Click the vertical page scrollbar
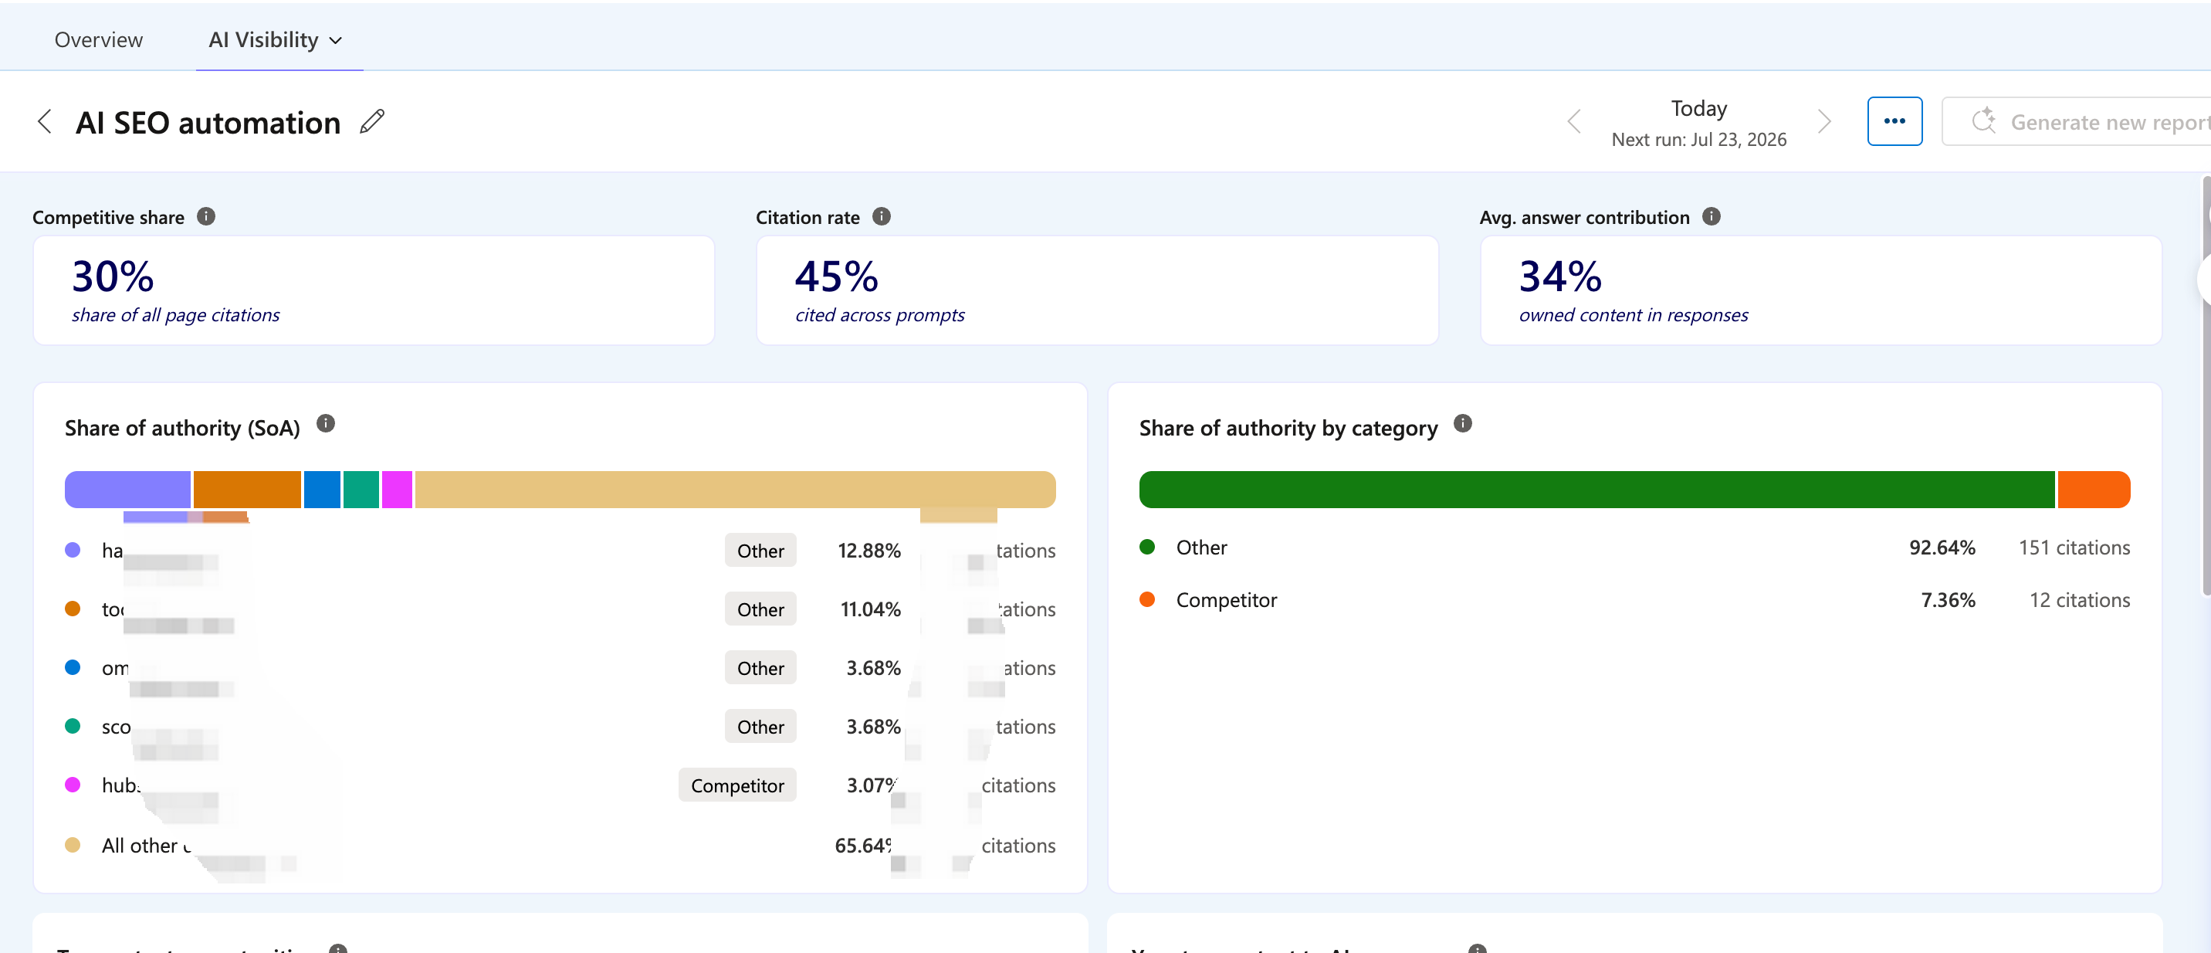Image resolution: width=2211 pixels, height=953 pixels. 2206,386
